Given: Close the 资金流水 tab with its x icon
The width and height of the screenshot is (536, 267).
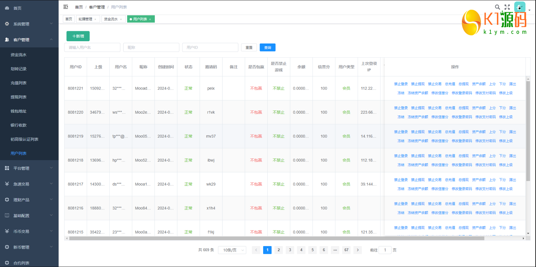Looking at the screenshot, I should (x=121, y=19).
